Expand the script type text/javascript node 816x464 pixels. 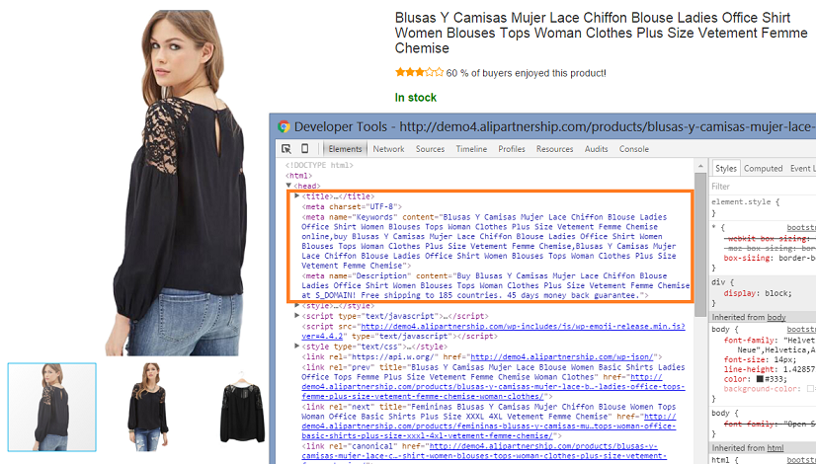point(296,316)
